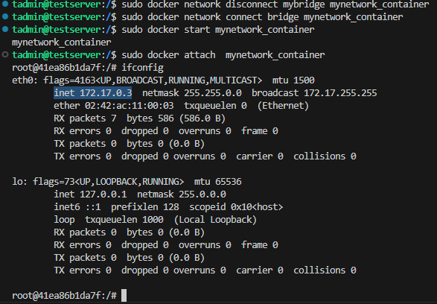Image resolution: width=437 pixels, height=304 pixels.
Task: Click the MAC address 'ether 02:42:ac:11:00:03'
Action: click(x=114, y=106)
